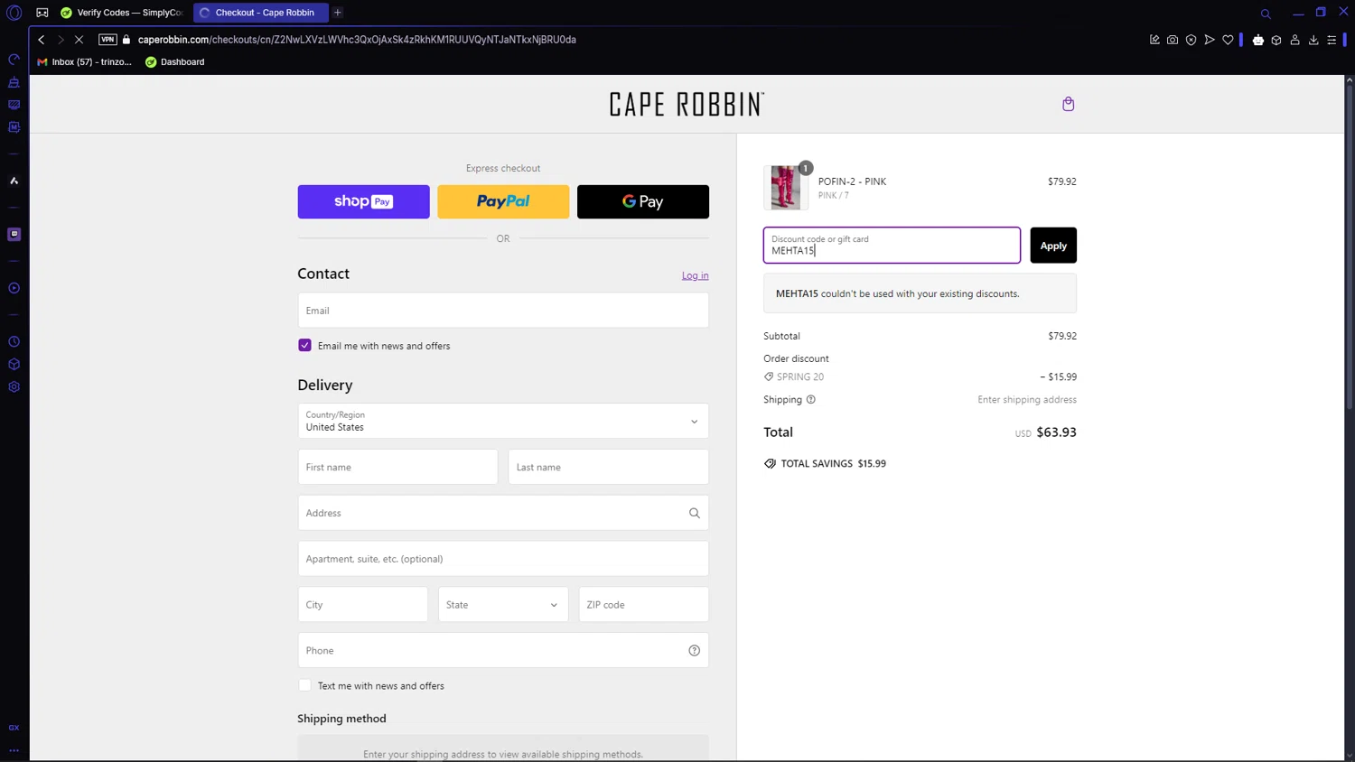Stop loading the page with X button
This screenshot has height=762, width=1355.
(x=79, y=40)
